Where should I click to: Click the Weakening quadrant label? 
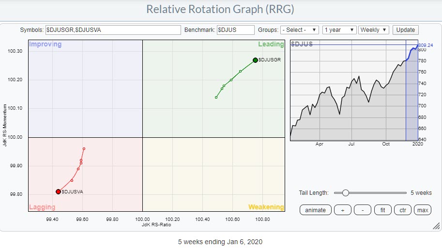[x=266, y=207]
